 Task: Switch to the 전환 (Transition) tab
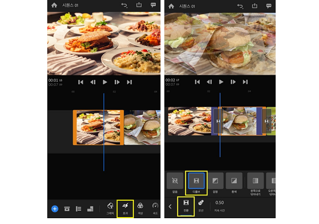point(186,206)
